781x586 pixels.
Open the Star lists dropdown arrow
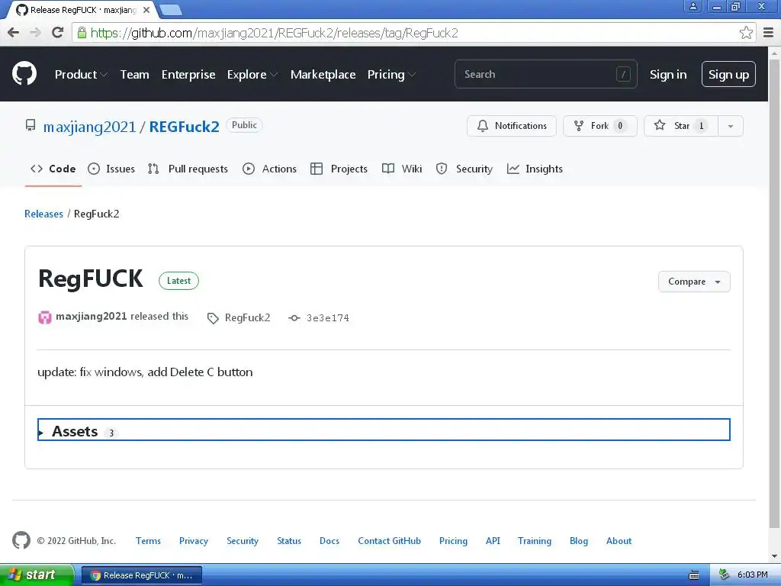(x=731, y=126)
